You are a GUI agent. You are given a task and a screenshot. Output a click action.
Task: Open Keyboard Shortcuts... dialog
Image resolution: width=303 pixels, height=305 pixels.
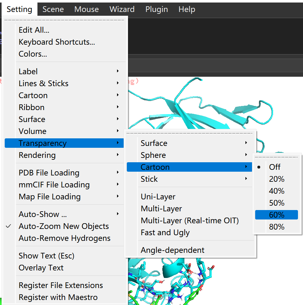(57, 42)
